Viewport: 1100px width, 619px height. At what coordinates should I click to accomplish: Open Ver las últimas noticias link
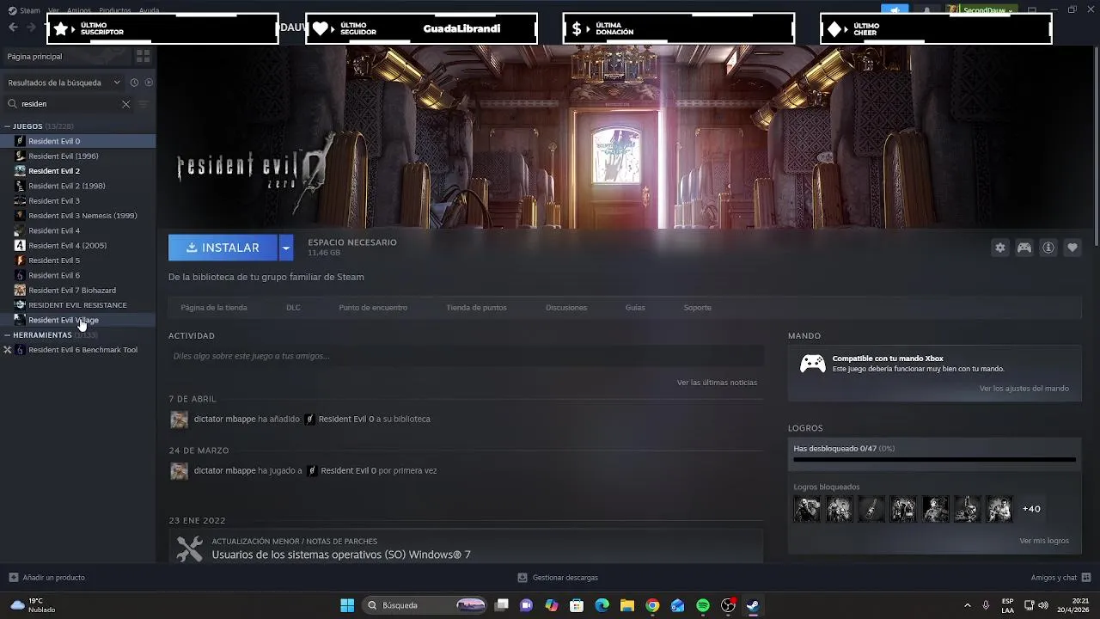717,383
